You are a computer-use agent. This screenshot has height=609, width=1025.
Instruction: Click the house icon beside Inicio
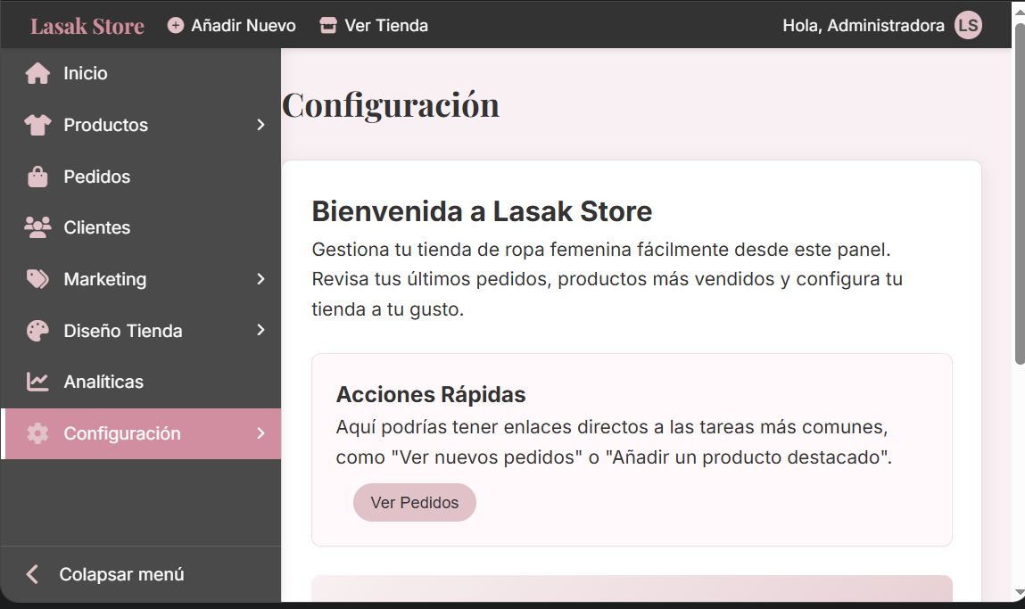[37, 74]
